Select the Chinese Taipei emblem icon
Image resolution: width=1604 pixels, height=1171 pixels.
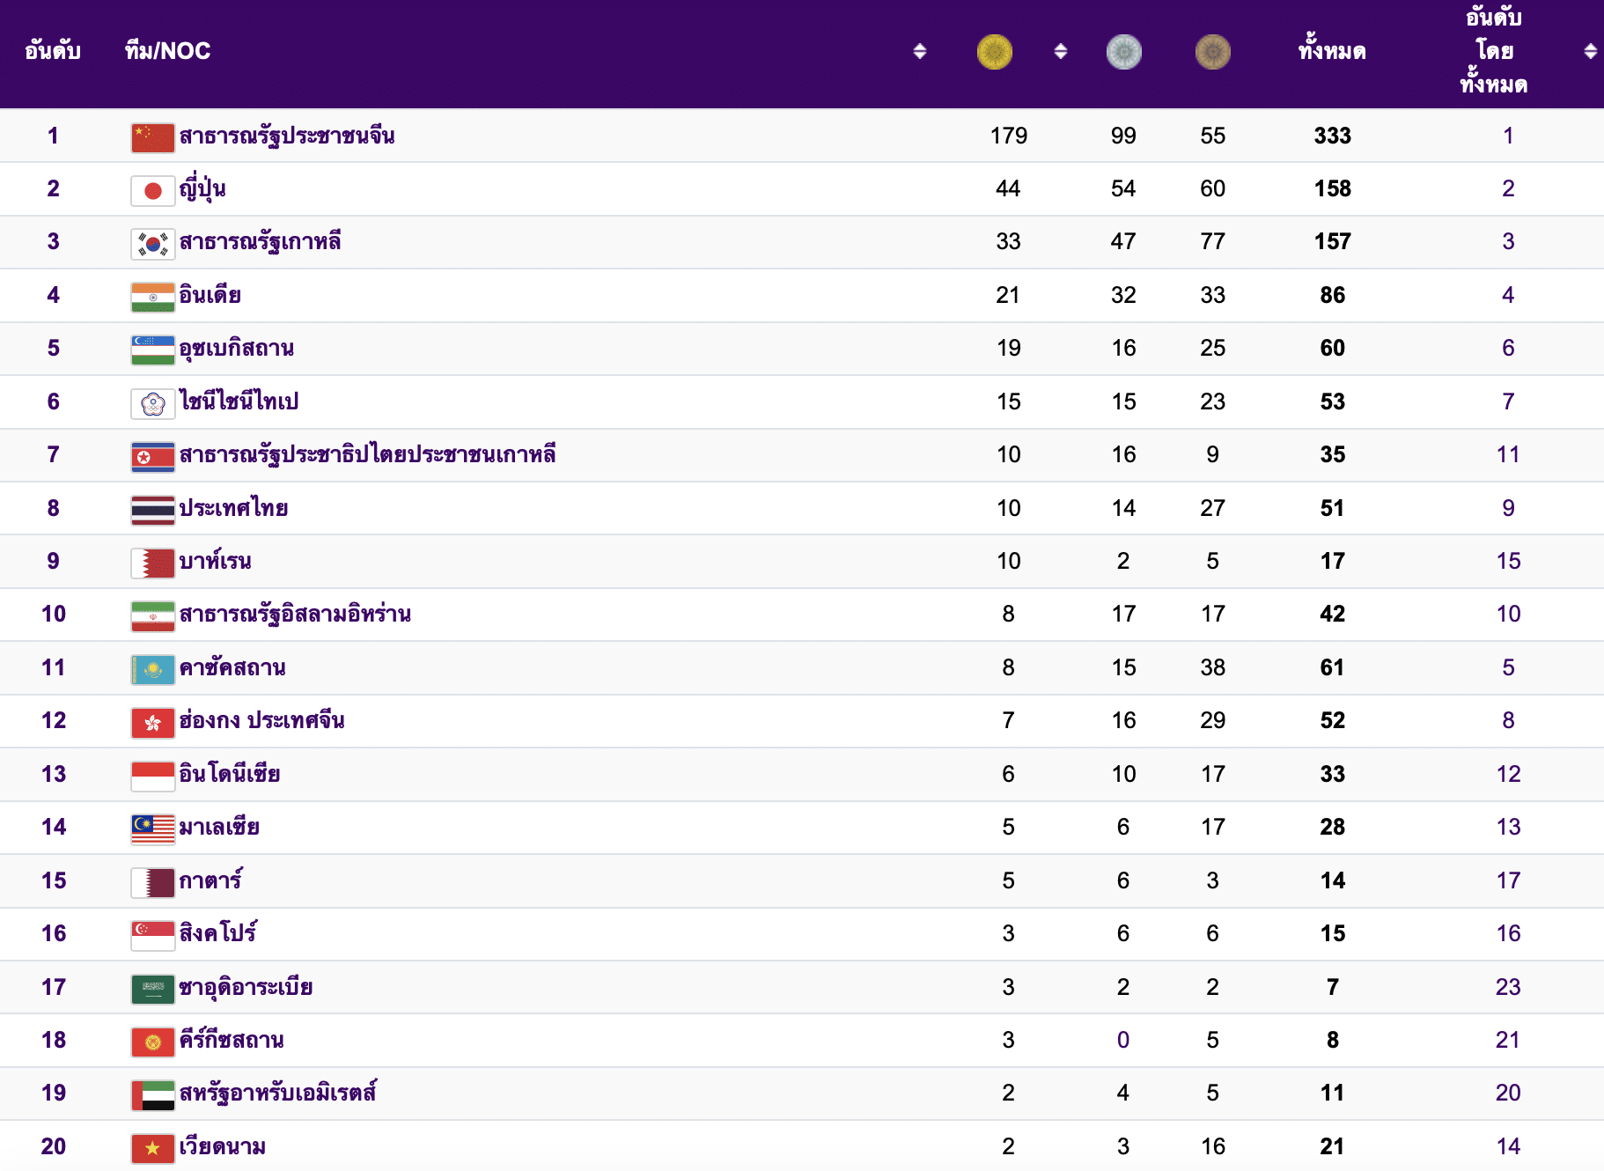152,401
